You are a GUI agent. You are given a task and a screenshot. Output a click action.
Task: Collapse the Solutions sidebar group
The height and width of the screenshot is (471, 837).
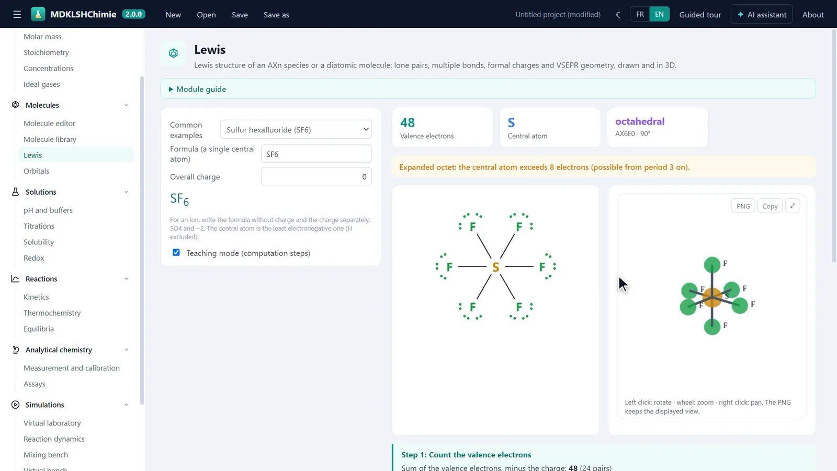coord(126,192)
